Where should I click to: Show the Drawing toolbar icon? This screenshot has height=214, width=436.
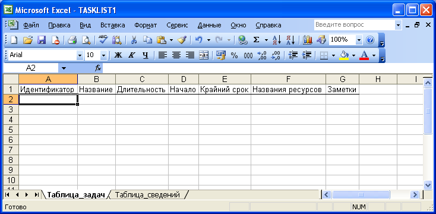321,40
